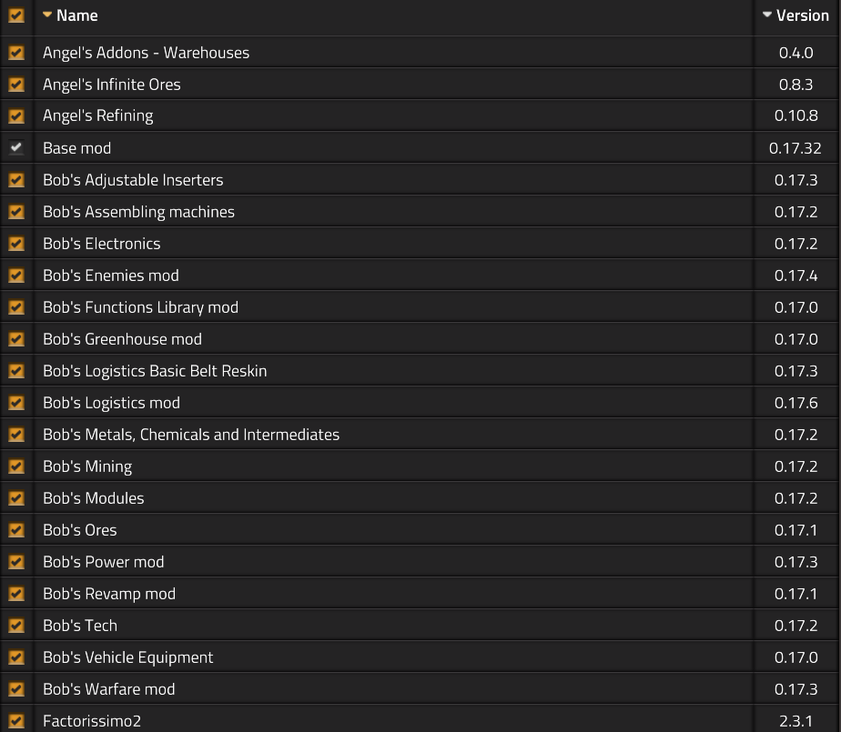Click version 0.10.8 of Angel's Refining
This screenshot has height=732, width=841.
795,115
